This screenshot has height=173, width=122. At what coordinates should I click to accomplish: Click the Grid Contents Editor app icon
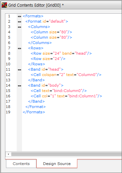4,5
